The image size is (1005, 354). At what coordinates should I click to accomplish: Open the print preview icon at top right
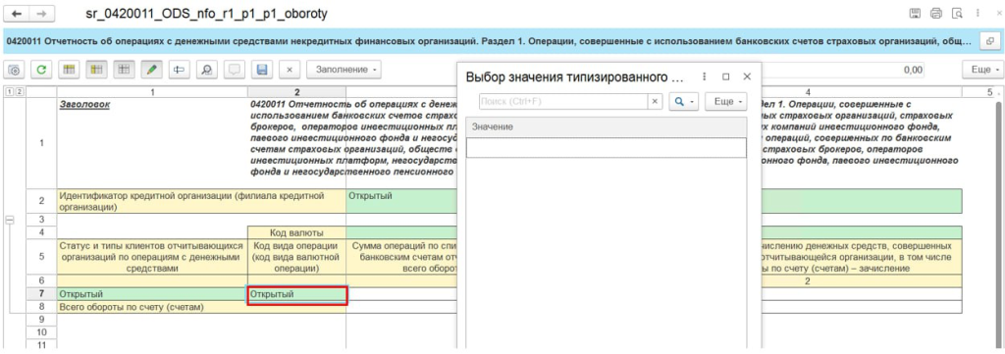coord(958,13)
